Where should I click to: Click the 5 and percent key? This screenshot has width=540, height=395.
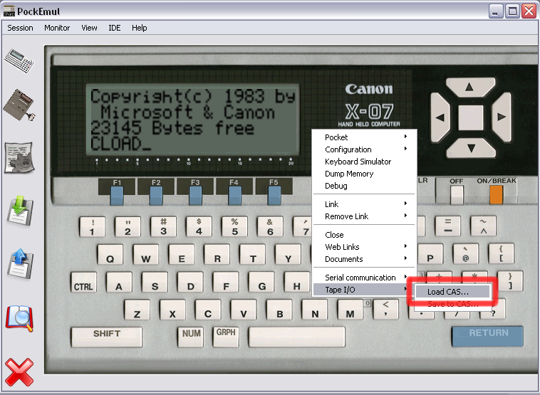pos(234,227)
